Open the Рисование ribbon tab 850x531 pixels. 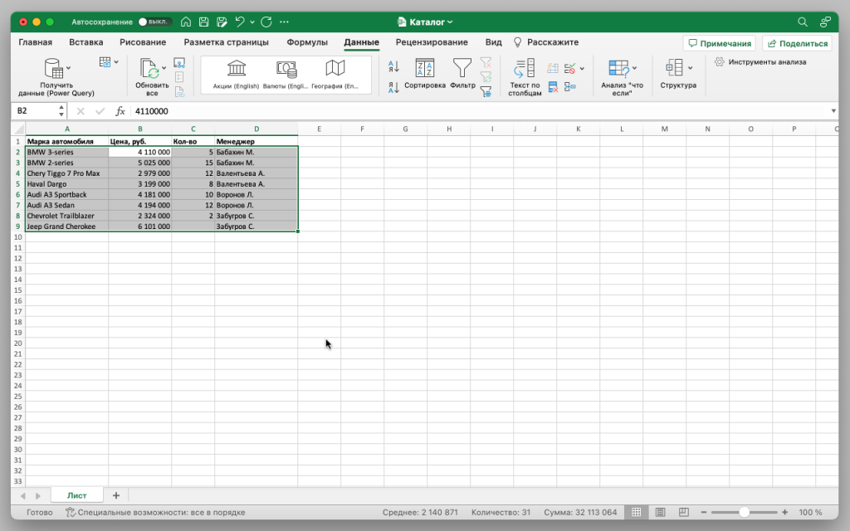click(143, 42)
